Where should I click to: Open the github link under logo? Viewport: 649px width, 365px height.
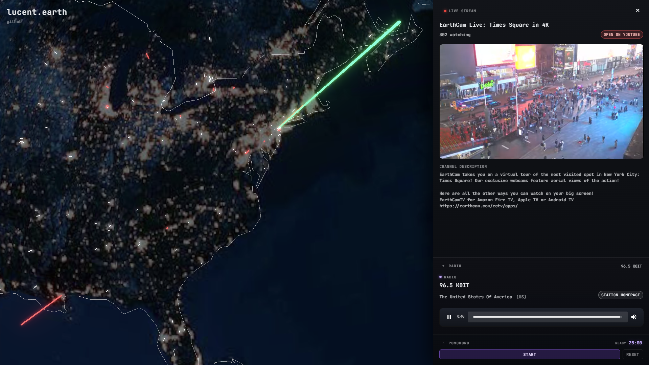point(14,22)
